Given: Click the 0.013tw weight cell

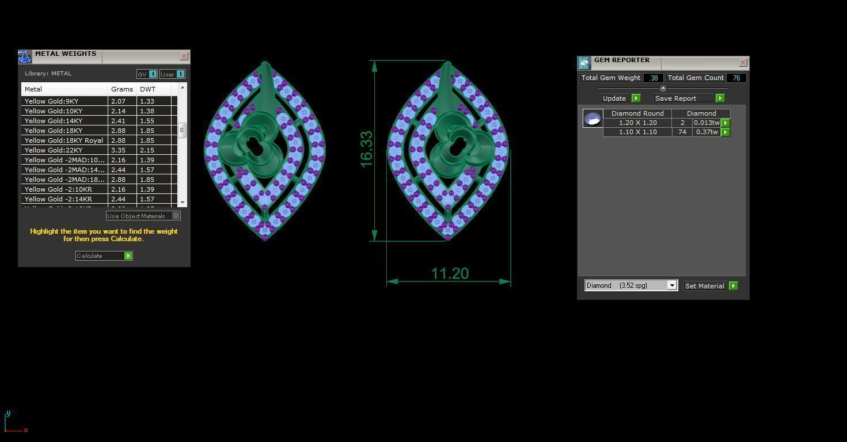Looking at the screenshot, I should 707,123.
